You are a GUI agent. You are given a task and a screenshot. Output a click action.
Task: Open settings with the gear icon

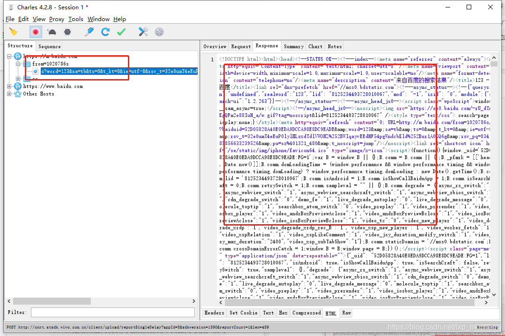[159, 32]
